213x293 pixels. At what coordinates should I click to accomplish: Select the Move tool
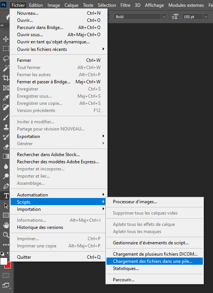click(x=6, y=39)
